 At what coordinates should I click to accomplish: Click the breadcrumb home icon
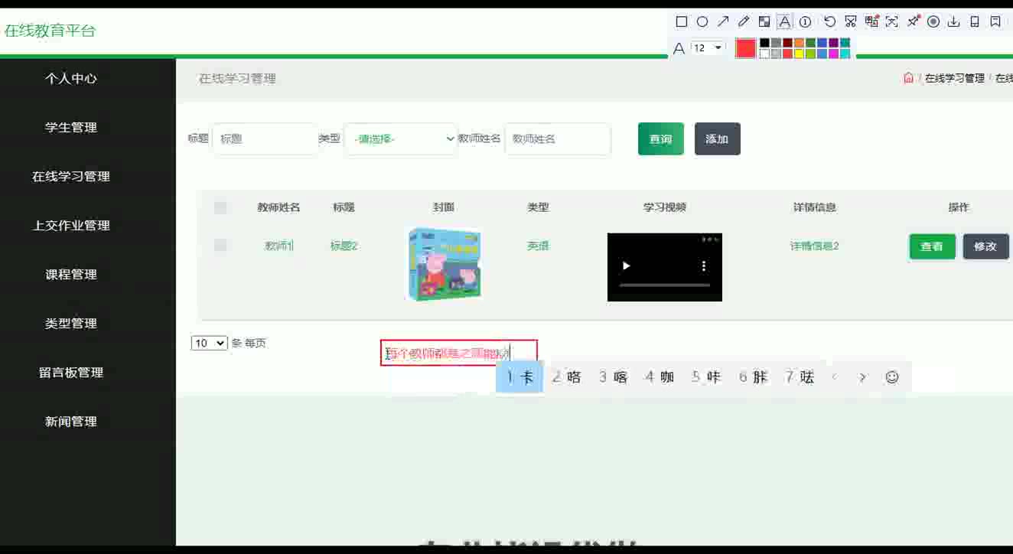click(x=908, y=78)
